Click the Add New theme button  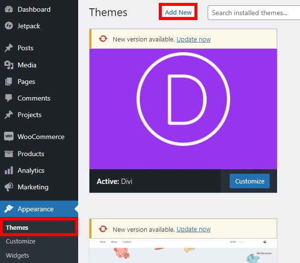[178, 12]
